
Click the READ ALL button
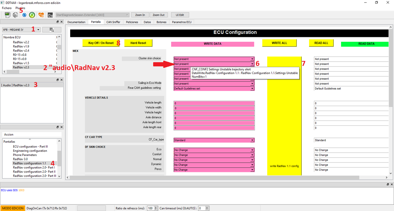tap(321, 43)
